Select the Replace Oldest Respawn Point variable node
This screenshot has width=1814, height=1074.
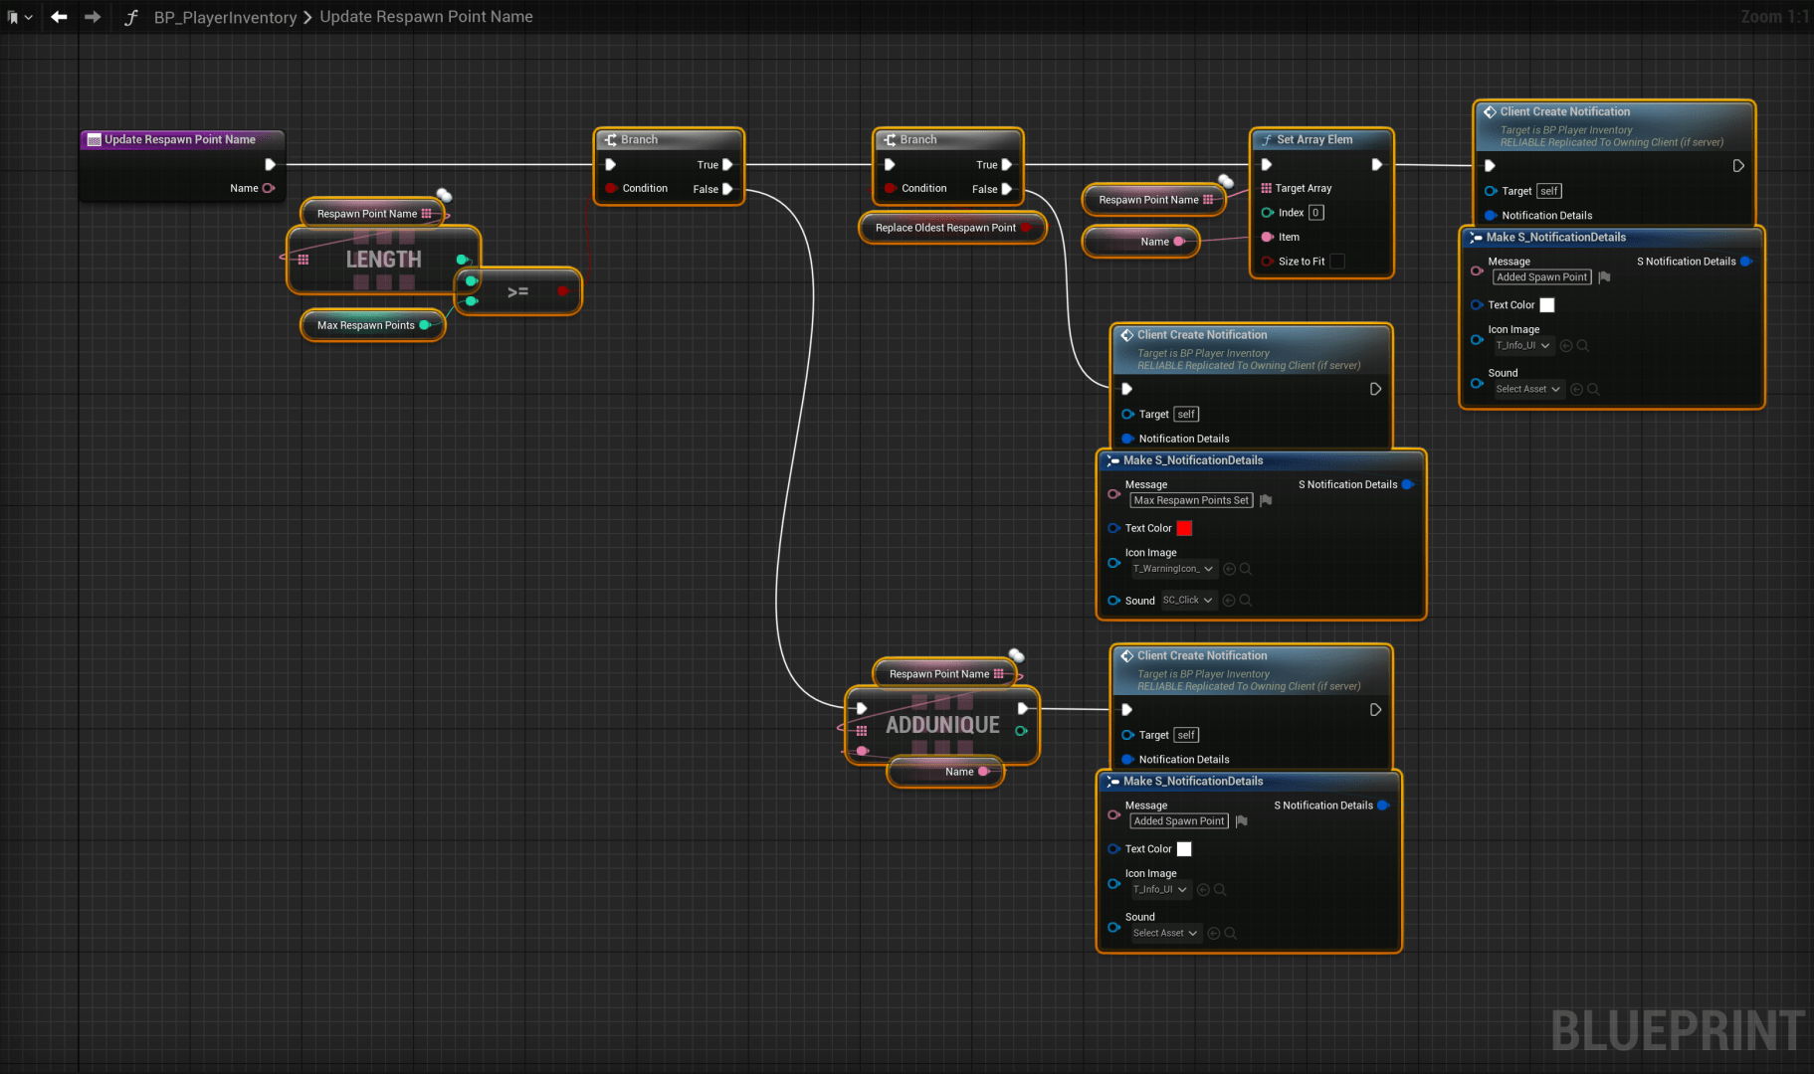coord(945,228)
